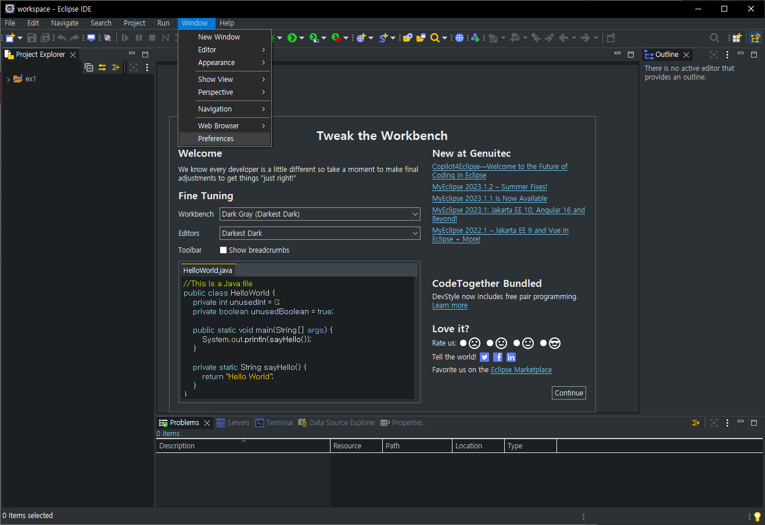Click the Save toolbar icon
765x525 pixels.
coord(32,38)
